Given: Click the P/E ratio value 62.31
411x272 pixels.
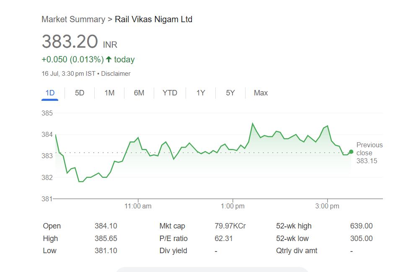Looking at the screenshot, I should click(224, 239).
